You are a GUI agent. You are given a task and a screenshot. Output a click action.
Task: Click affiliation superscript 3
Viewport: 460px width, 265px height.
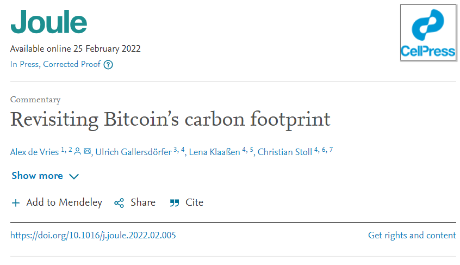(x=176, y=149)
